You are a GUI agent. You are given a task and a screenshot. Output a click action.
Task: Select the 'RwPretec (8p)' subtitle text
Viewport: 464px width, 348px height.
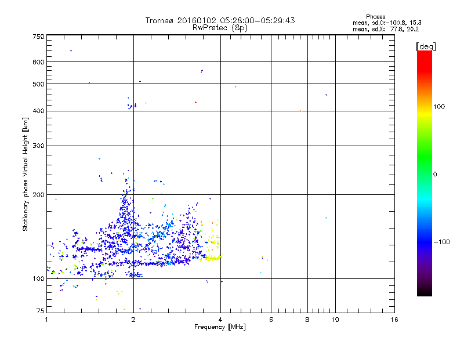220,28
